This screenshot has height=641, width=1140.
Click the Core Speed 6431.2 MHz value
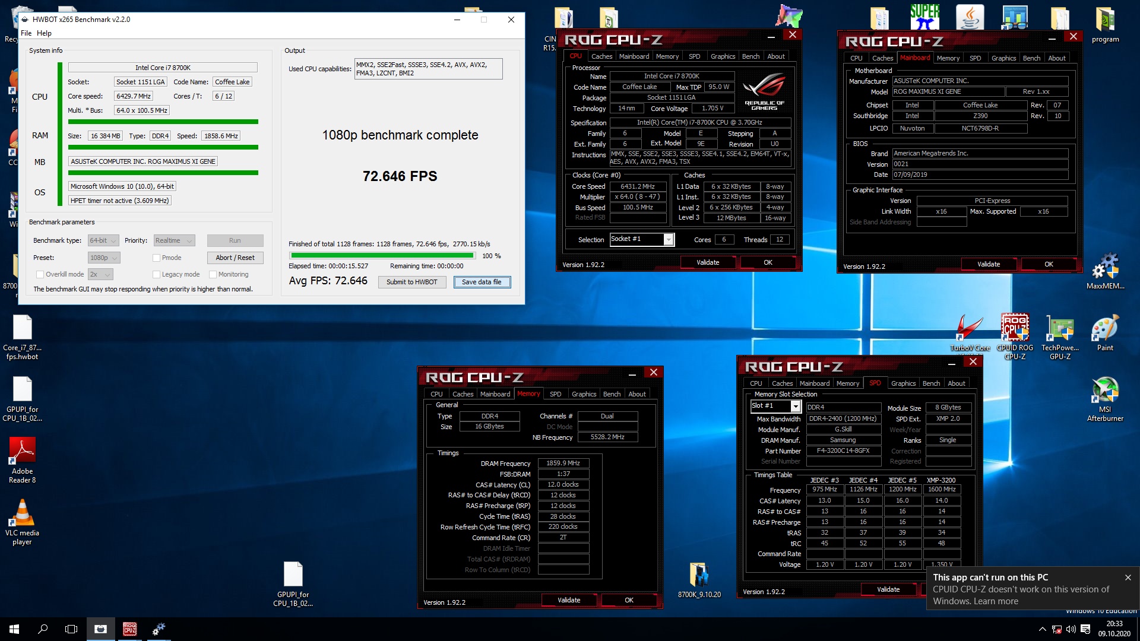coord(638,186)
